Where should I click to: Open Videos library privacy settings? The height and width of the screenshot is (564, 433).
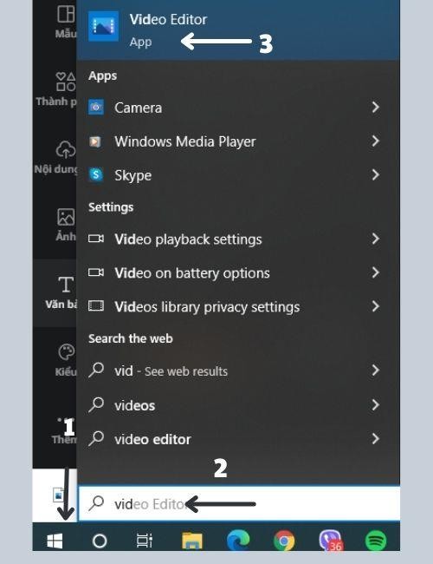click(x=238, y=306)
